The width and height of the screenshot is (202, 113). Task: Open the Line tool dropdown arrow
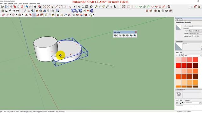[x=10, y=15]
